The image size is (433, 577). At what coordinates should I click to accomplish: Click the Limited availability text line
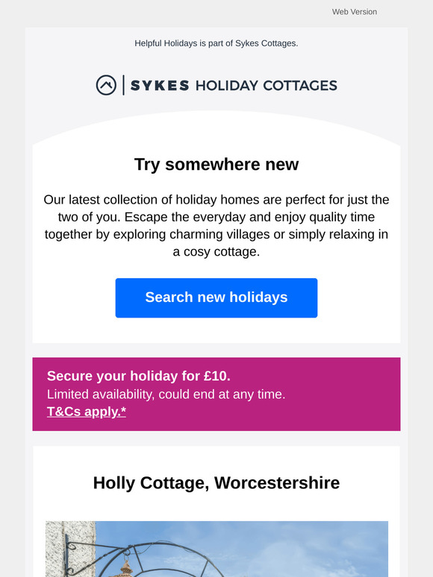click(x=166, y=394)
